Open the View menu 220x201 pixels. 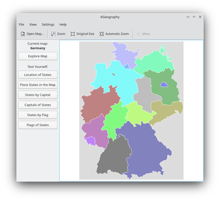(33, 24)
